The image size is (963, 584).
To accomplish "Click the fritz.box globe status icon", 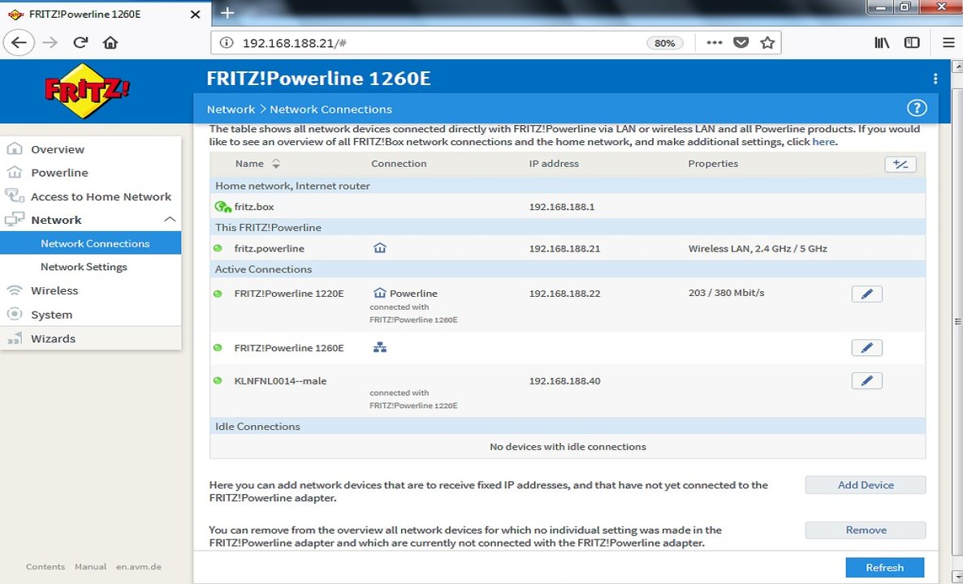I will click(x=222, y=207).
